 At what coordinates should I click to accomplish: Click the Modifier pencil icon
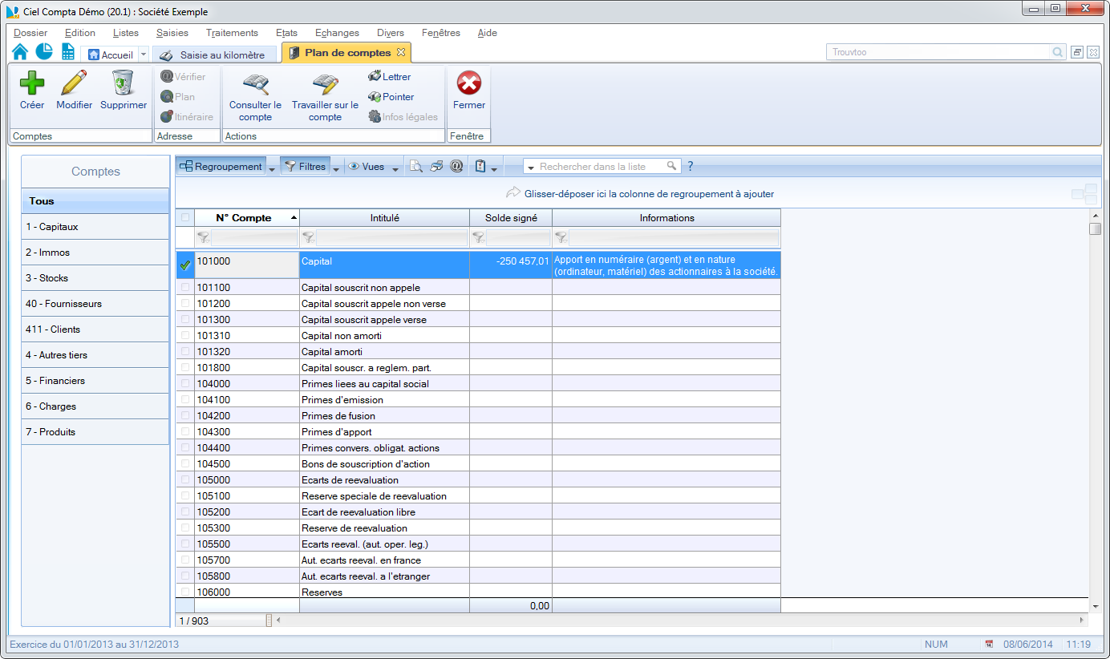point(74,83)
